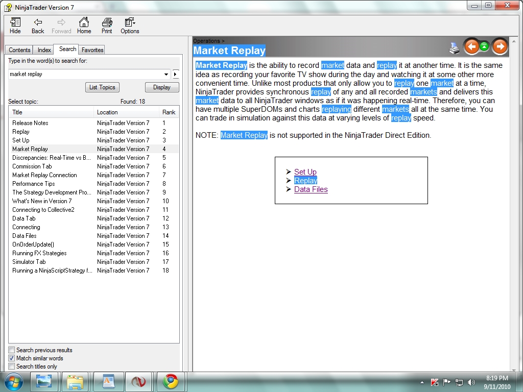The width and height of the screenshot is (523, 392).
Task: Open the Replay link in topic
Action: [x=305, y=181]
